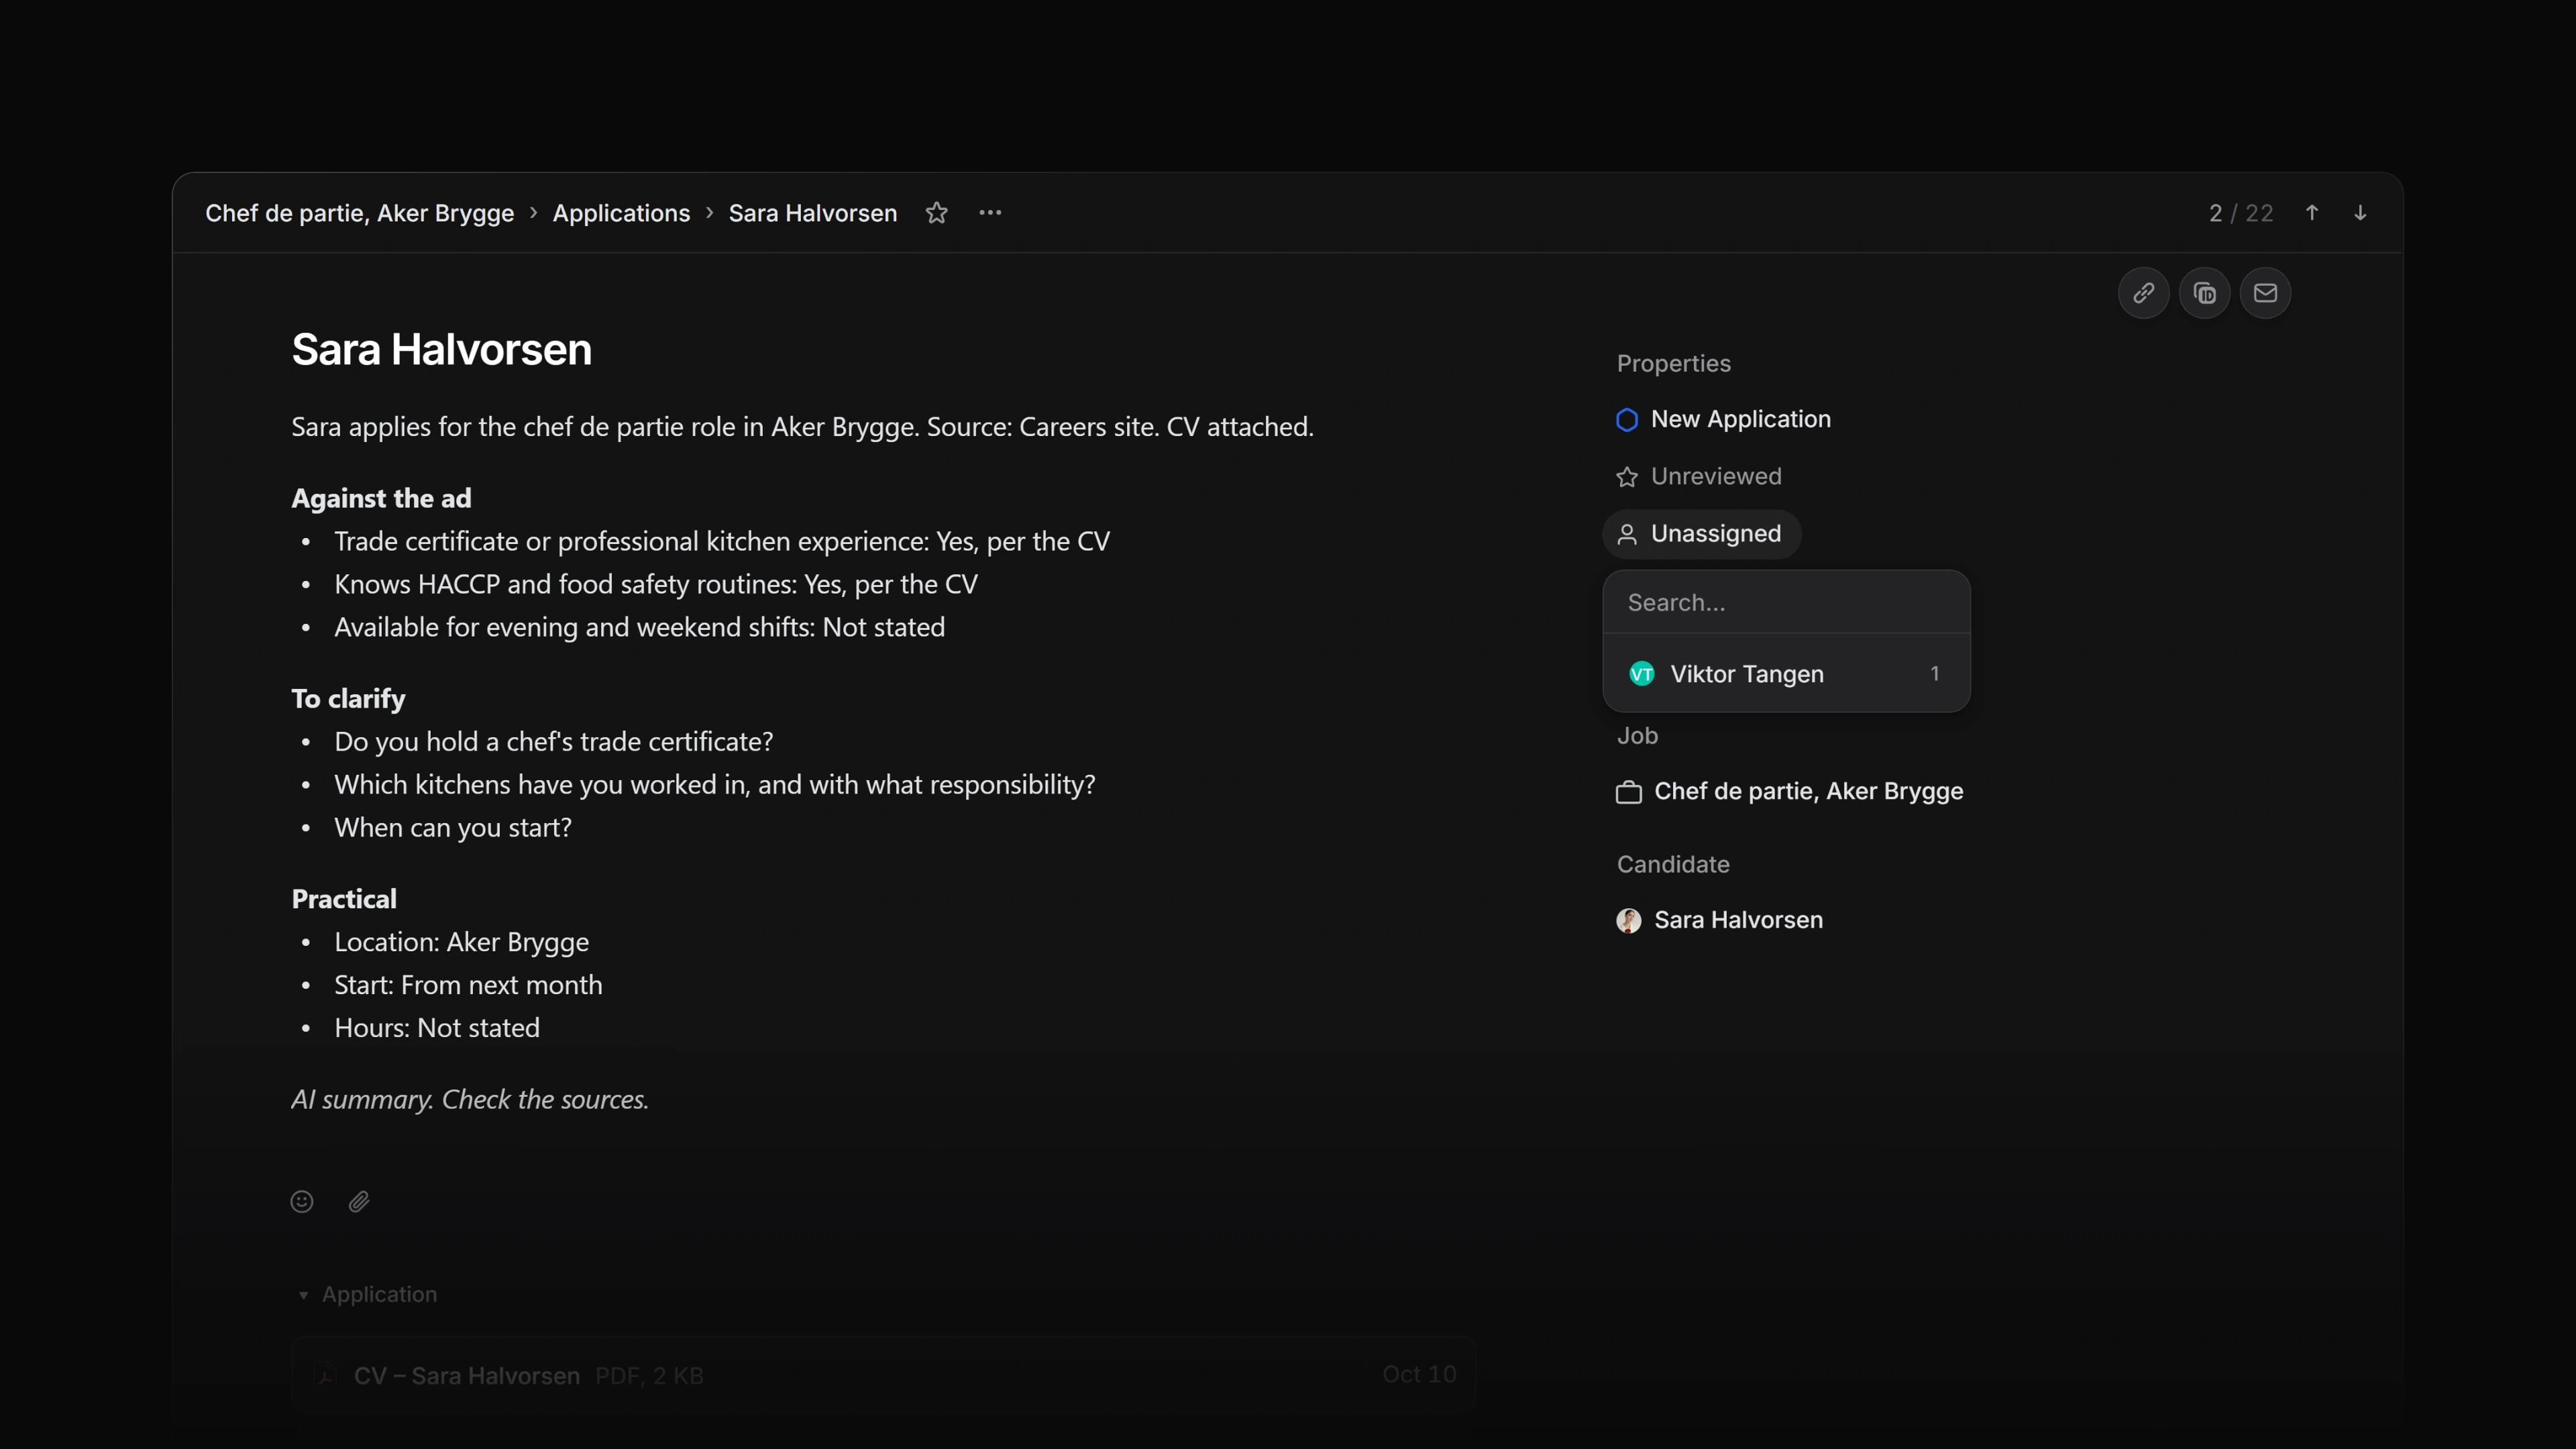Click 'Do you hold a chef's trade certificate?'
The image size is (2576, 1449).
click(x=554, y=742)
